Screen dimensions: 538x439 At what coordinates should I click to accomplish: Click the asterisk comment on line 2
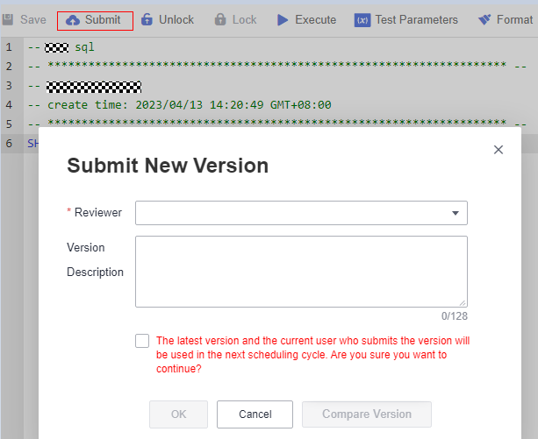point(276,65)
